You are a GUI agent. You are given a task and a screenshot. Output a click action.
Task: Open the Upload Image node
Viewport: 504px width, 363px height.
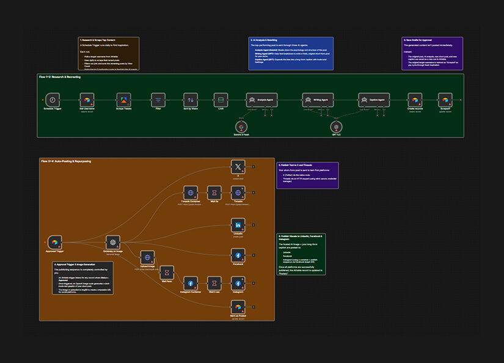pos(148,257)
